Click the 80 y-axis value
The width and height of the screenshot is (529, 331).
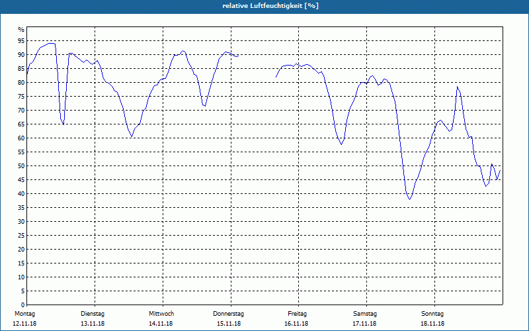[21, 82]
